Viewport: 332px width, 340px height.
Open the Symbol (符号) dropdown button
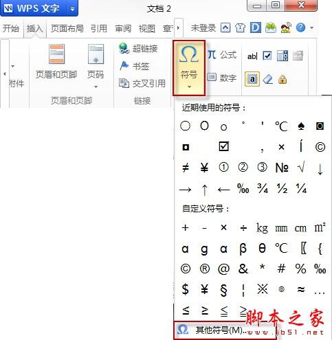point(189,68)
